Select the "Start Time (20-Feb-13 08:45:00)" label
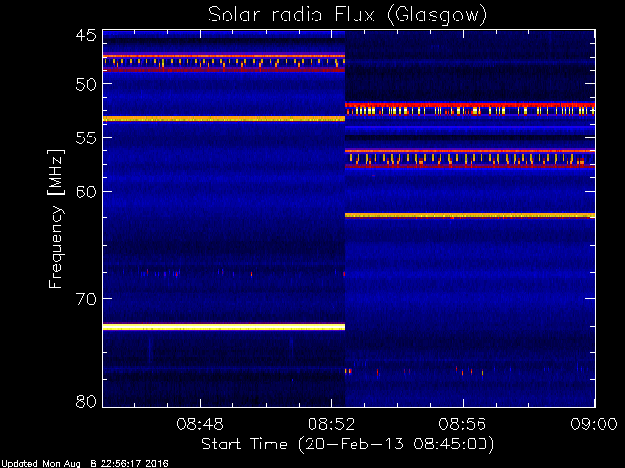625x468 pixels. pyautogui.click(x=348, y=445)
